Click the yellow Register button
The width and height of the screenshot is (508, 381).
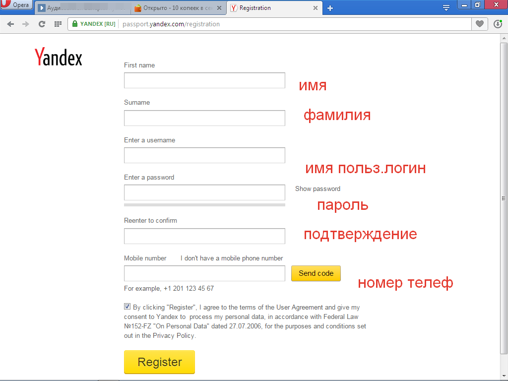pyautogui.click(x=159, y=362)
